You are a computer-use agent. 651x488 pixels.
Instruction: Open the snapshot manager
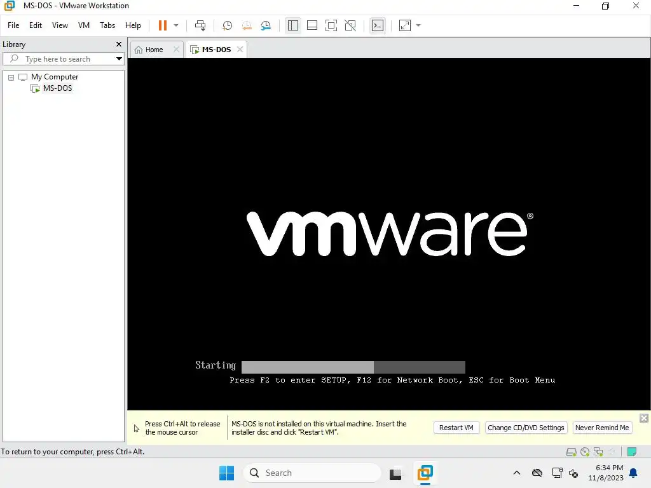pos(266,25)
